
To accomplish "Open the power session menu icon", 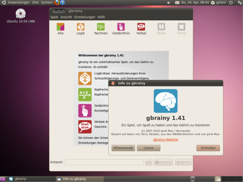I will tap(231, 2).
